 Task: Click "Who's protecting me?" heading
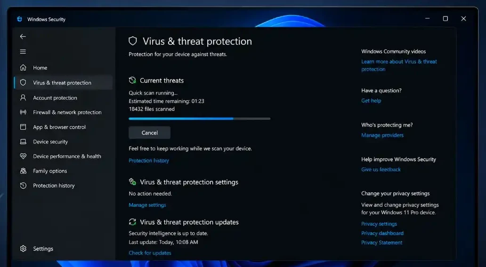tap(387, 125)
